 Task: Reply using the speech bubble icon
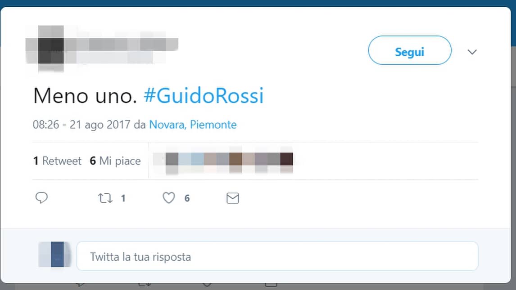(x=41, y=198)
